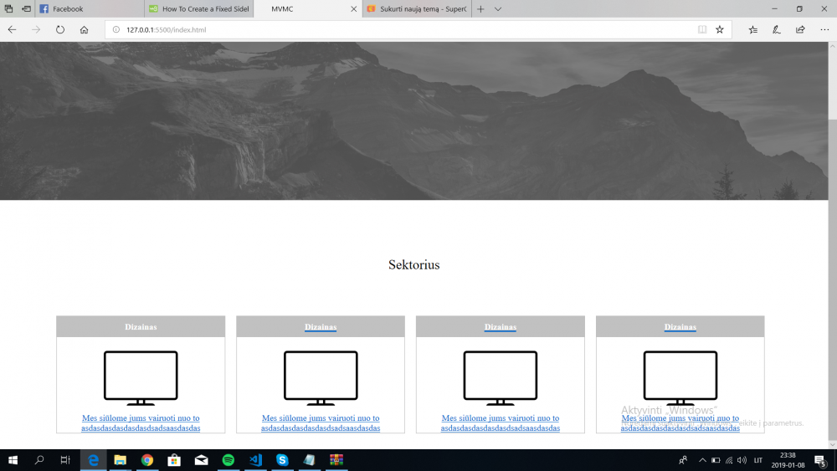Image resolution: width=837 pixels, height=471 pixels.
Task: Click the page vertical scrollbar thumb
Action: click(832, 85)
